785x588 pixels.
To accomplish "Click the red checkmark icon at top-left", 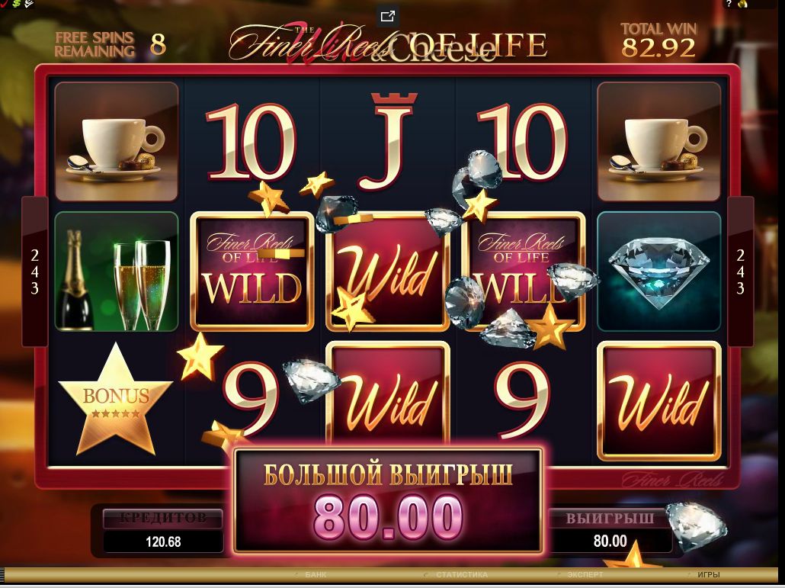I will click(x=4, y=4).
